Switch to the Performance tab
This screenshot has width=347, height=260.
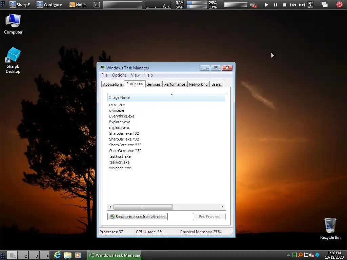pos(175,84)
